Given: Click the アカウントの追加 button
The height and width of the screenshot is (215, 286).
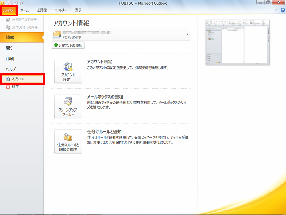Looking at the screenshot, I should (x=68, y=45).
